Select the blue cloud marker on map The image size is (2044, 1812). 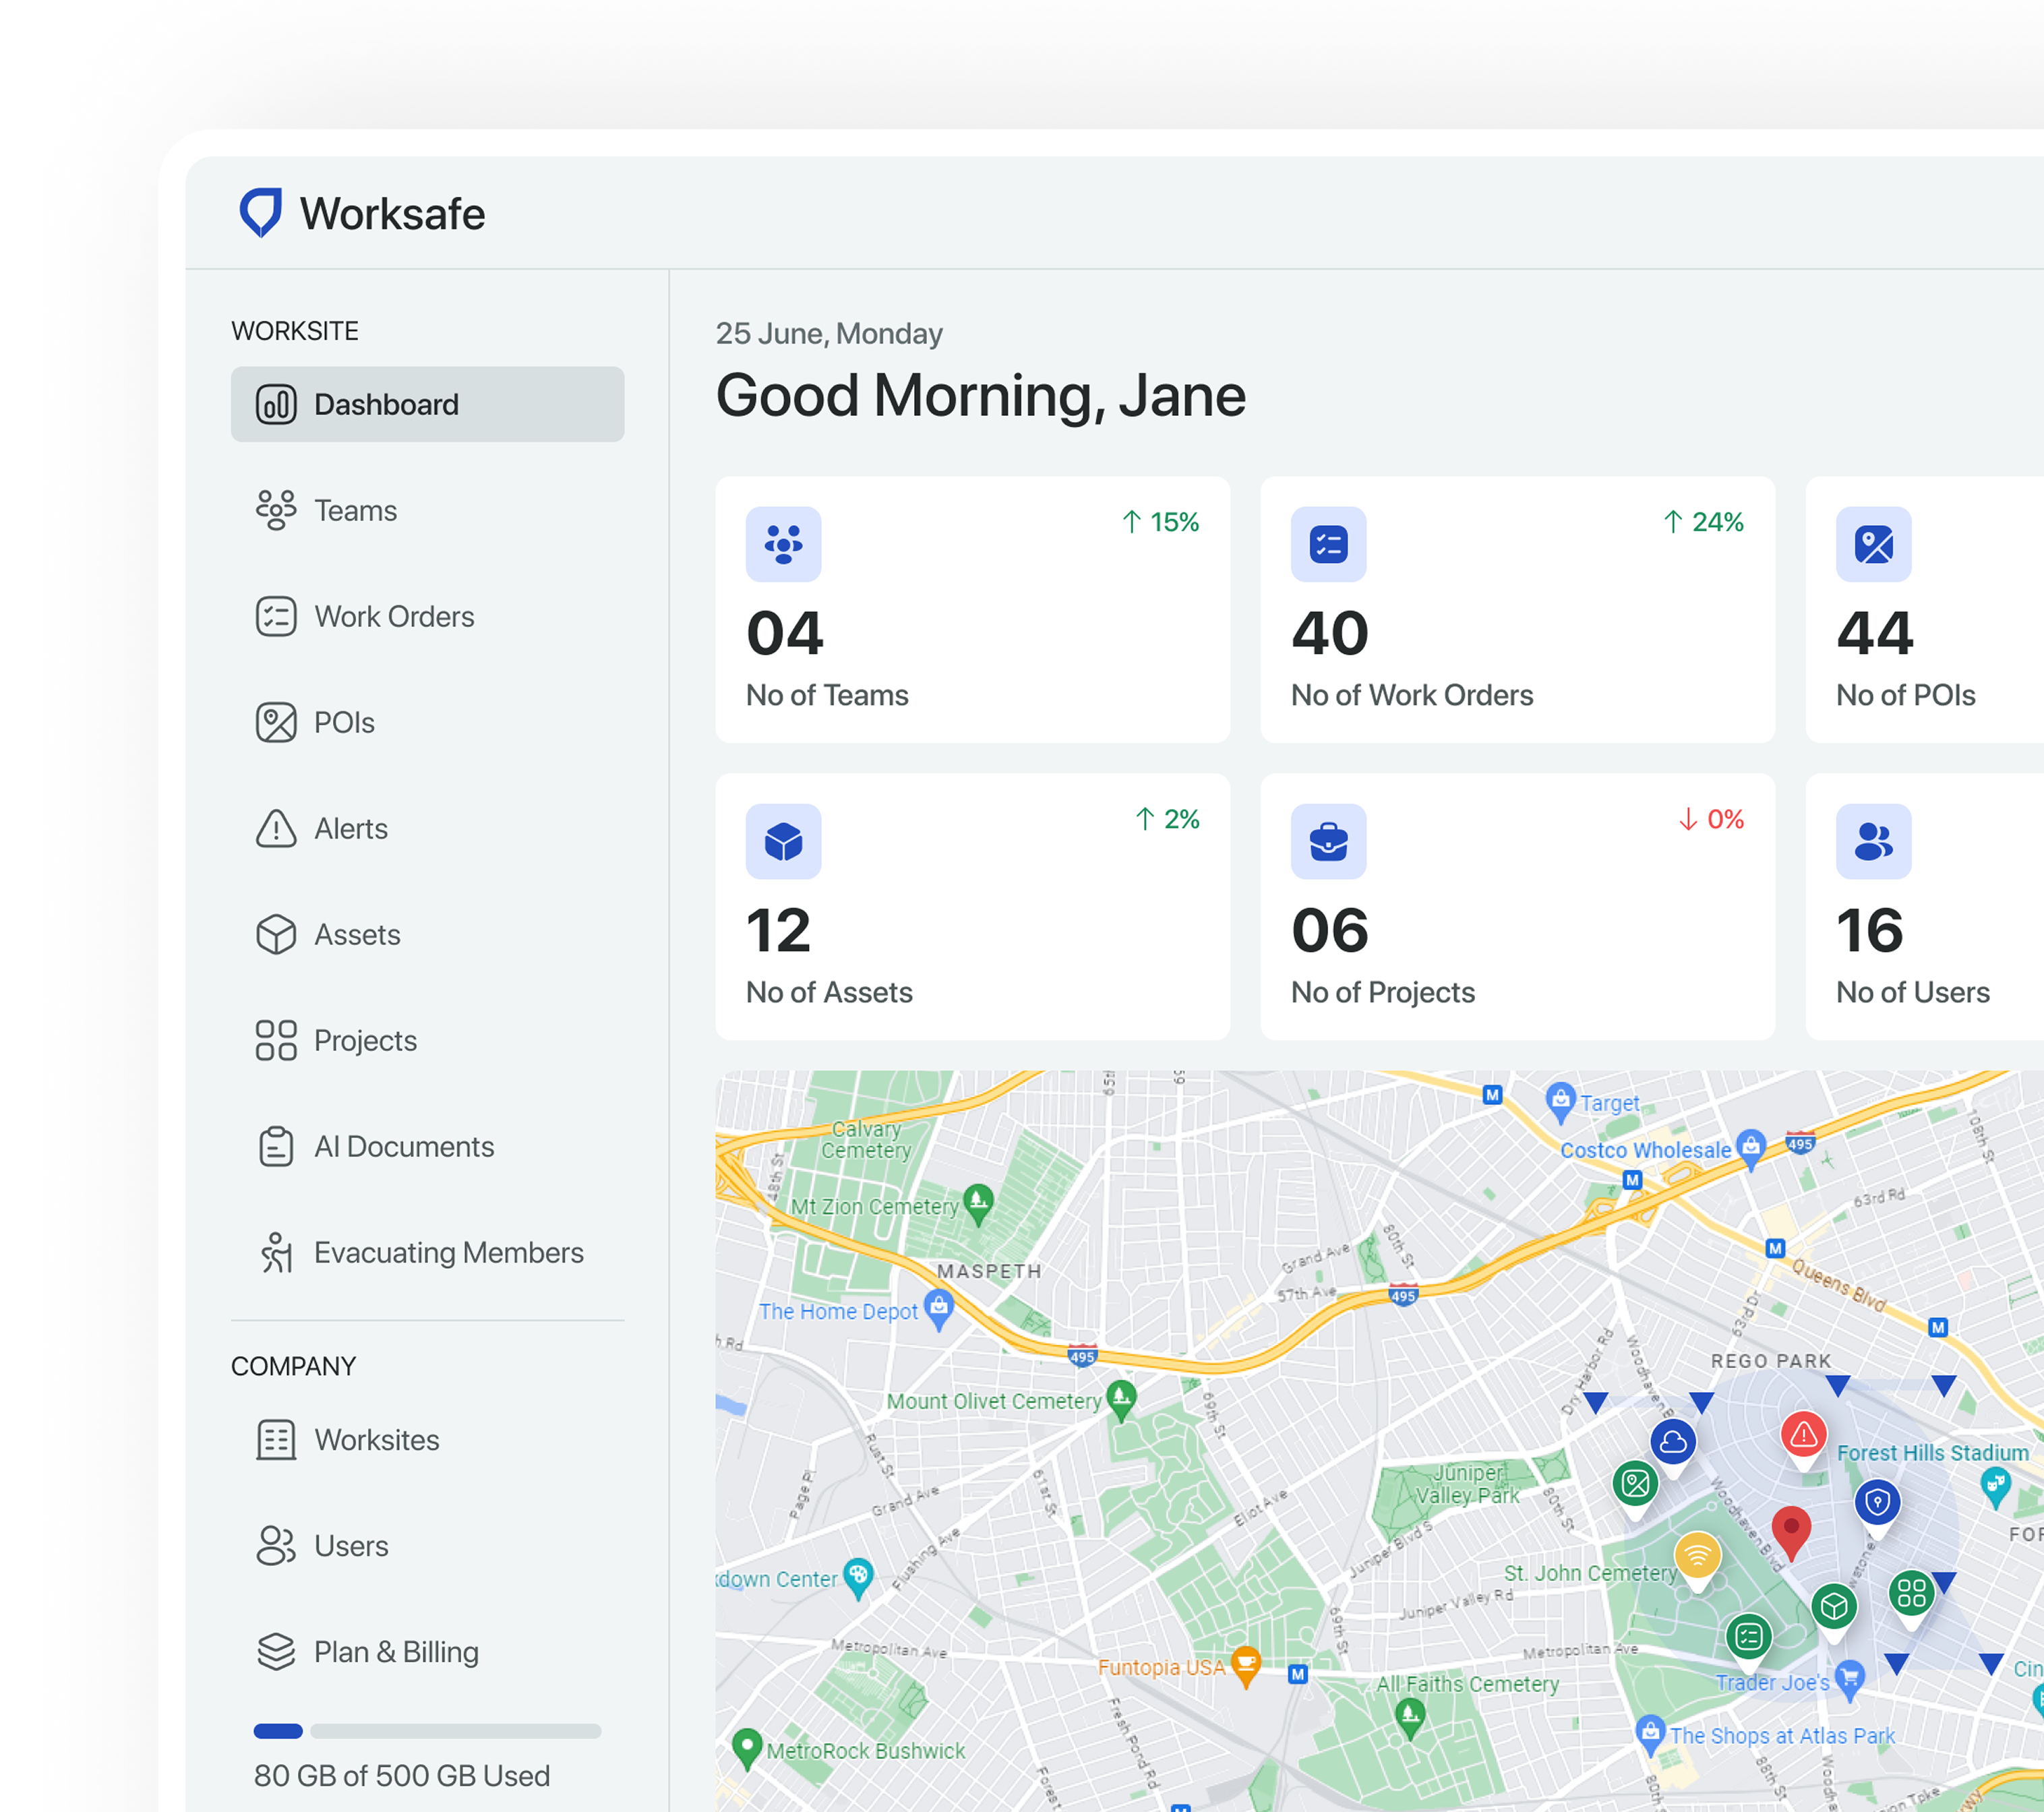click(1673, 1442)
